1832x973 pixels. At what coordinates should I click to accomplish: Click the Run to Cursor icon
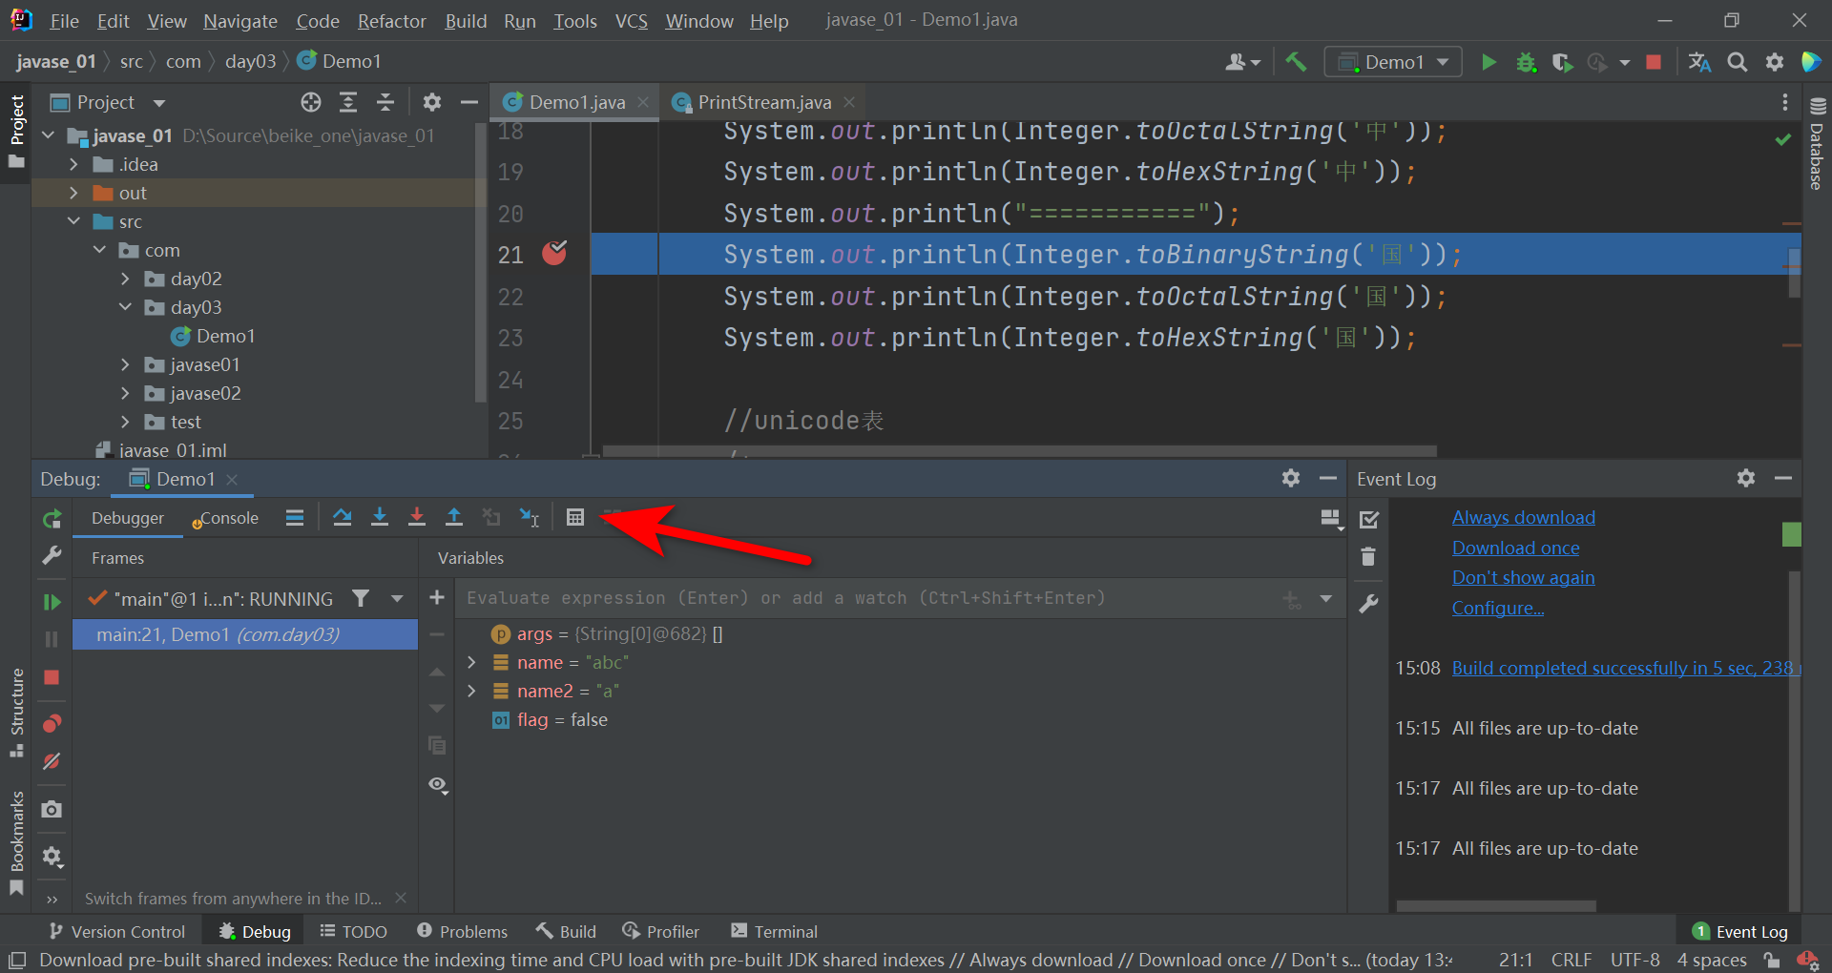coord(529,517)
